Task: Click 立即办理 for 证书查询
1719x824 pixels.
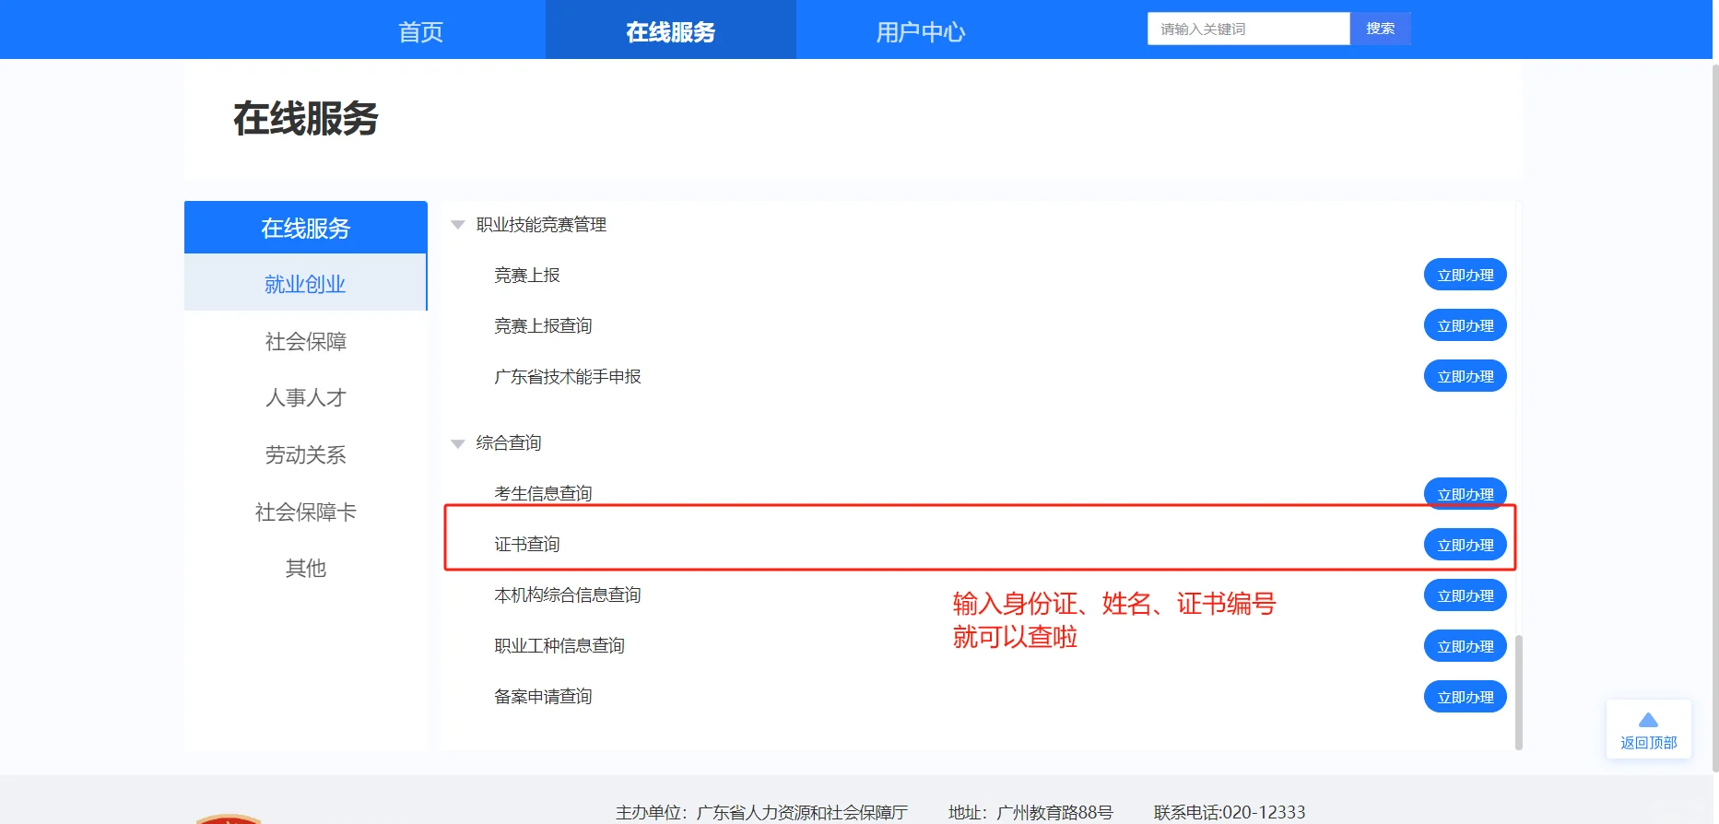Action: (1465, 545)
